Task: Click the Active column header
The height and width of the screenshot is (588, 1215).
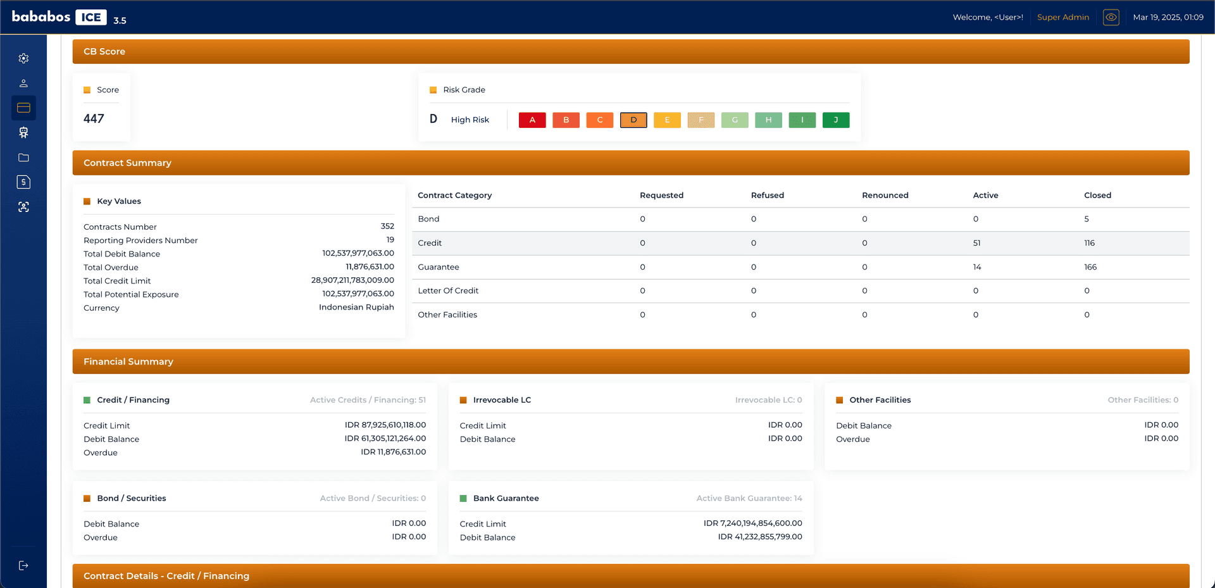Action: click(x=985, y=195)
